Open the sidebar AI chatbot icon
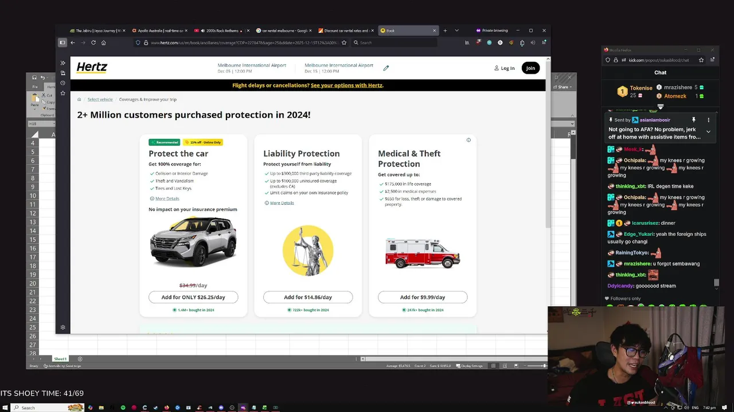 click(x=63, y=63)
